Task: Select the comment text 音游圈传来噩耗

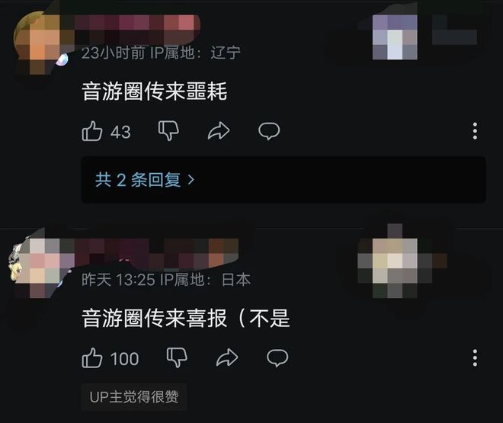Action: point(154,91)
